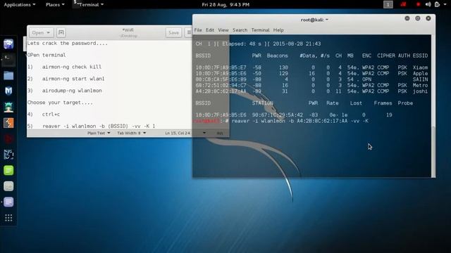Screen dimensions: 451x253
Task: Open the clock showing Fri 28 Aug
Action: [x=225, y=5]
